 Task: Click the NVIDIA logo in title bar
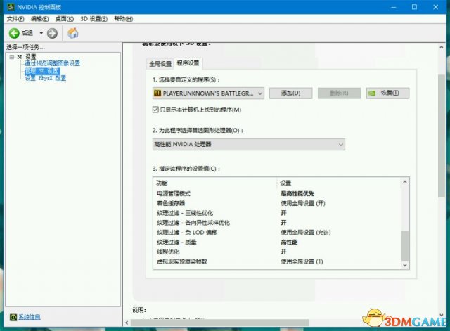[x=11, y=6]
